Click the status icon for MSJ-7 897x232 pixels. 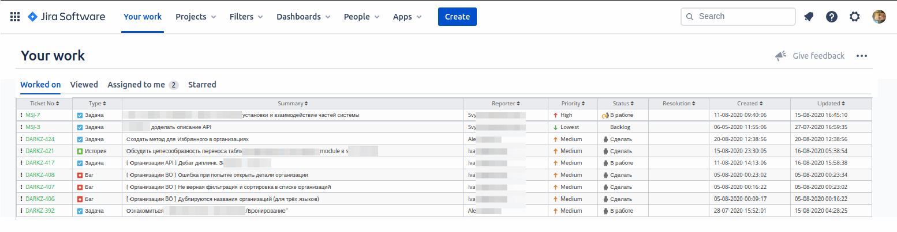coord(606,115)
